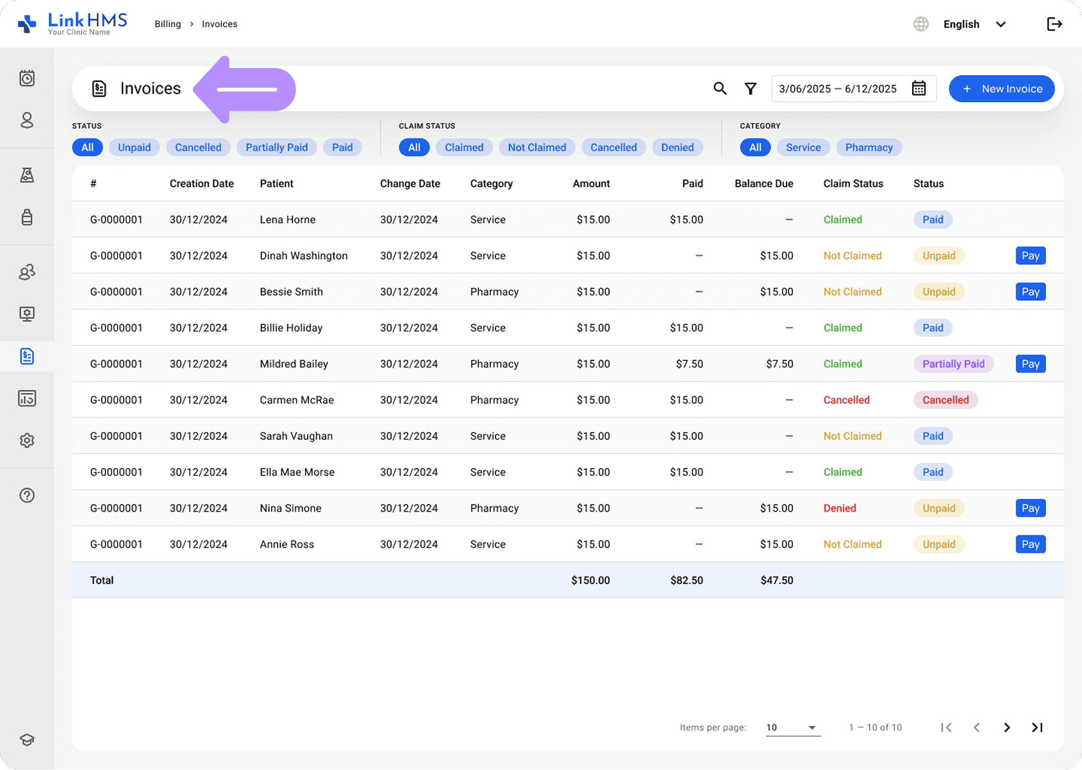Go to next page of invoices
The height and width of the screenshot is (770, 1082).
coord(1006,728)
